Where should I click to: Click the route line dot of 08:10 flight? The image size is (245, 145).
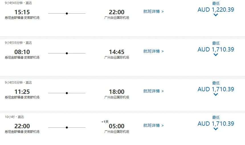[67, 53]
